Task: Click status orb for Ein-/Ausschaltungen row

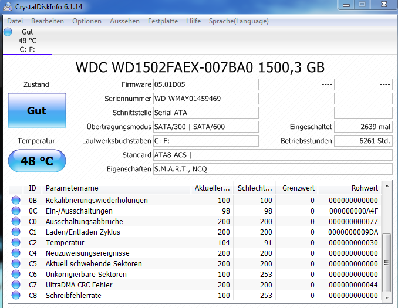Action: click(16, 211)
